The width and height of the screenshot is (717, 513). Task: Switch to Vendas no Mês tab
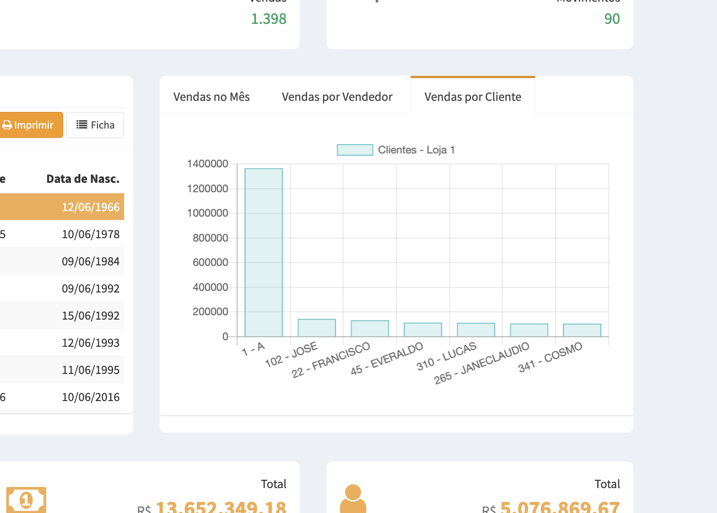pyautogui.click(x=211, y=97)
